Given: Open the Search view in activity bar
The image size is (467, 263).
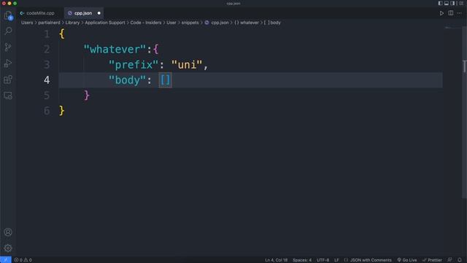Looking at the screenshot, I should [x=8, y=31].
